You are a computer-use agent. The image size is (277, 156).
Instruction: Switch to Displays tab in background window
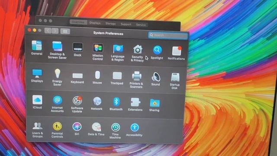pyautogui.click(x=95, y=23)
